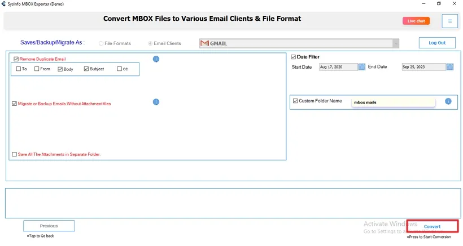The image size is (463, 246).
Task: Expand the GMAIL client dropdown arrow
Action: tap(396, 43)
